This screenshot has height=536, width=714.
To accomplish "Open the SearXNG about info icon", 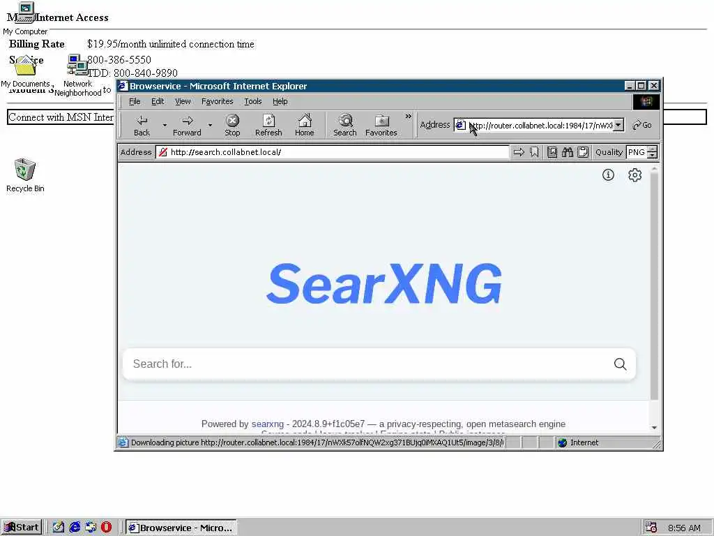I will pos(608,175).
